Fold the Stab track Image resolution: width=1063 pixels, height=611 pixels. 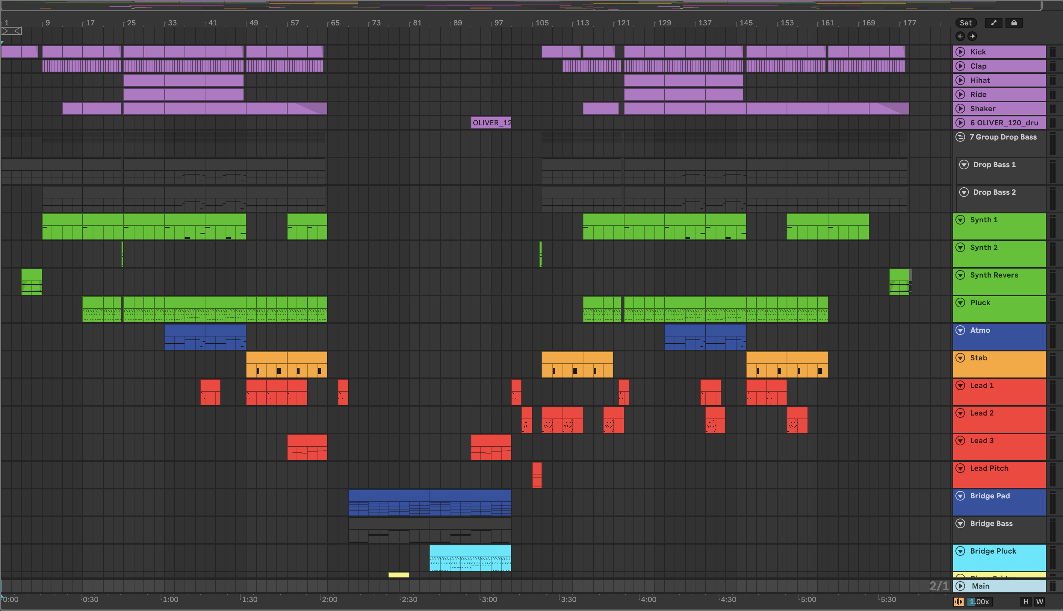pos(961,358)
